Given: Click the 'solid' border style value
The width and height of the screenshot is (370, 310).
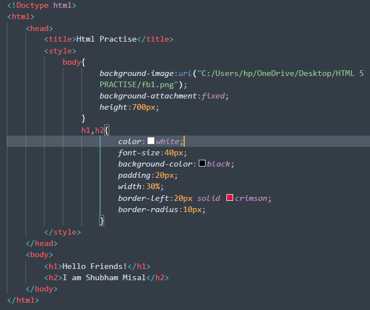Looking at the screenshot, I should point(208,198).
